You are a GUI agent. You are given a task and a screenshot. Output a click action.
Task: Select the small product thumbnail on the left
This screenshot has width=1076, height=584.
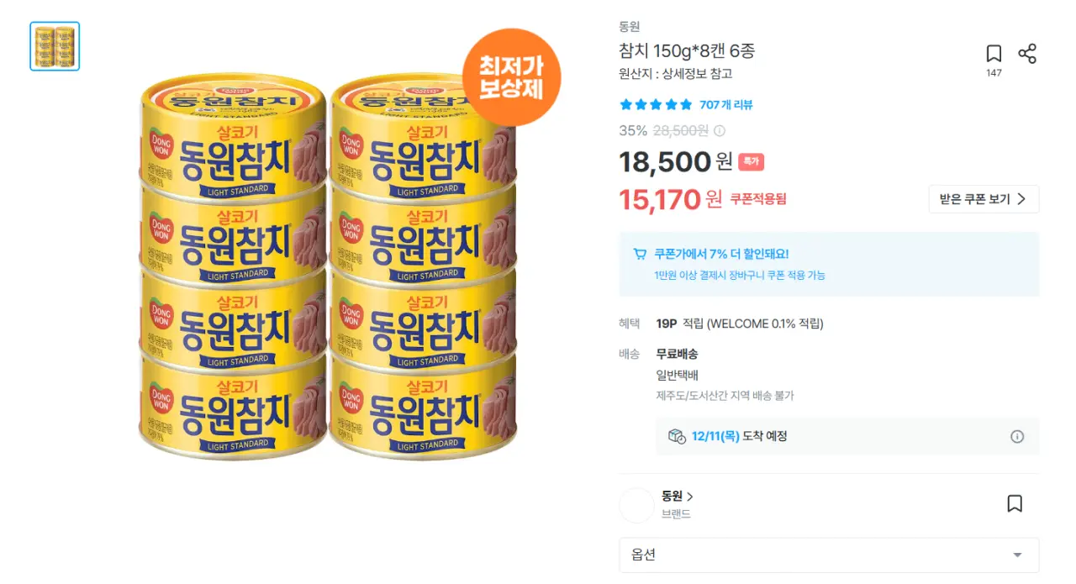click(54, 45)
